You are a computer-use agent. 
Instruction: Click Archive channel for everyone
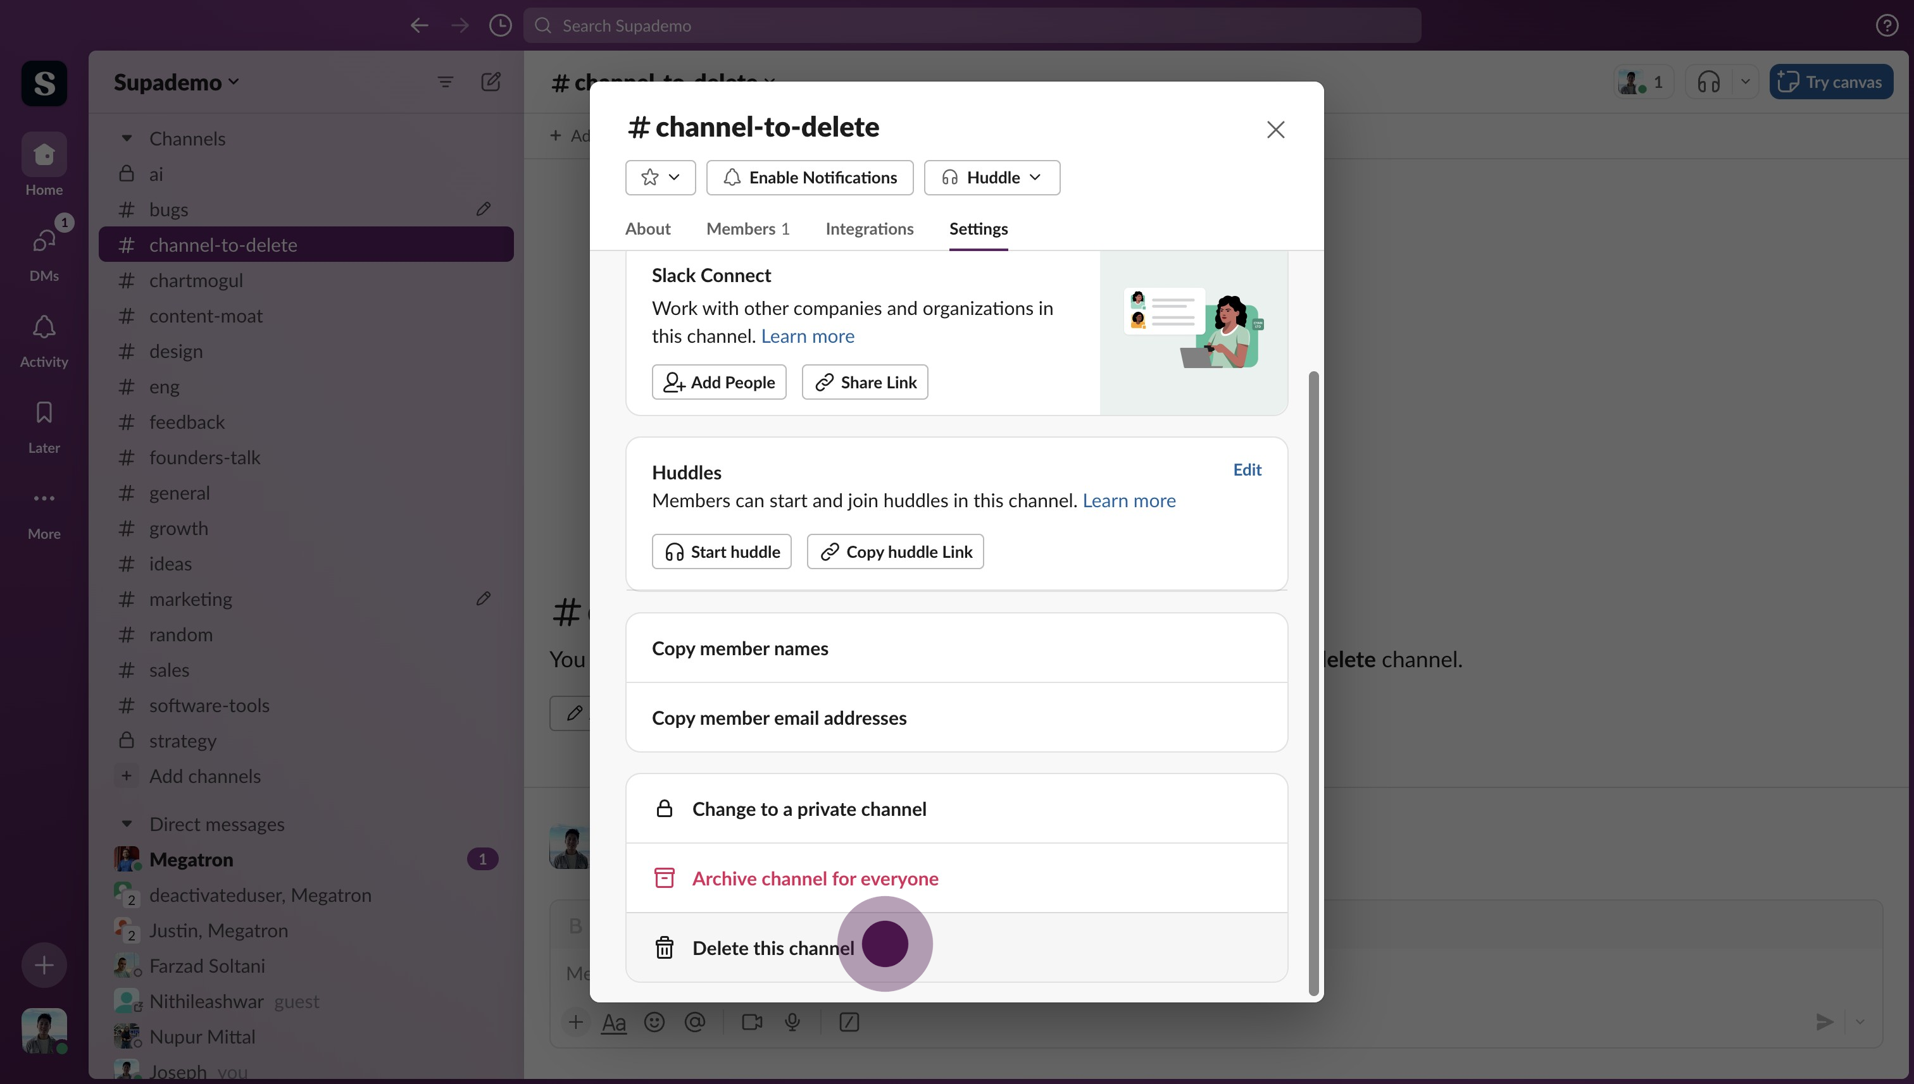(956, 878)
